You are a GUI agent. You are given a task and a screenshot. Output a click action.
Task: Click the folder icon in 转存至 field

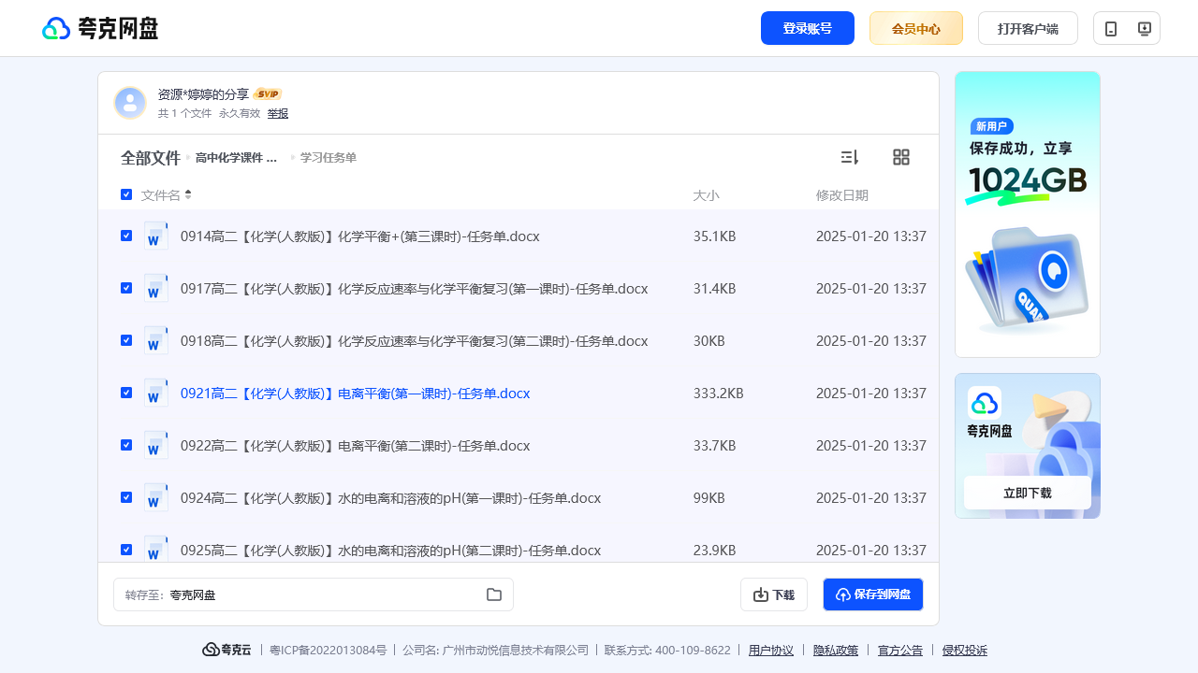point(494,594)
